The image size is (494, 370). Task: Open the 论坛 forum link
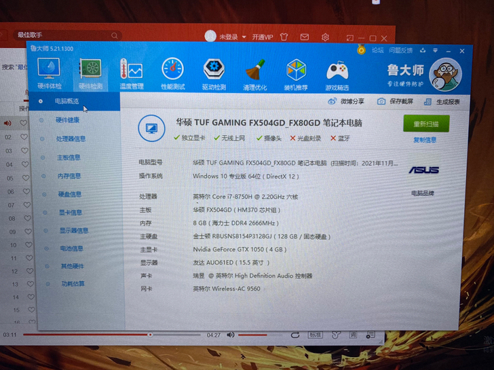click(377, 50)
